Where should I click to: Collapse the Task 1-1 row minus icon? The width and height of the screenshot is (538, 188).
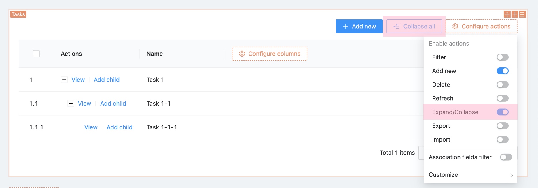coord(71,104)
